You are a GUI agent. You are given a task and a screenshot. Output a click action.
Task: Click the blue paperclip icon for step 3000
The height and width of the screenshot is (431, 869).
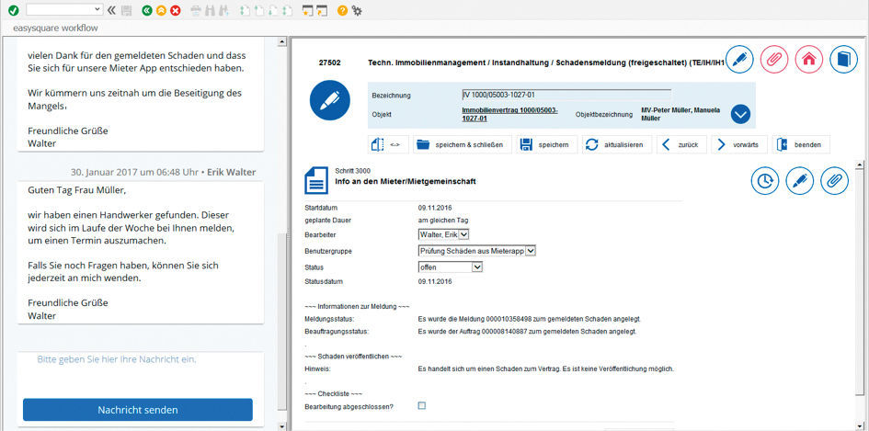[x=834, y=181]
